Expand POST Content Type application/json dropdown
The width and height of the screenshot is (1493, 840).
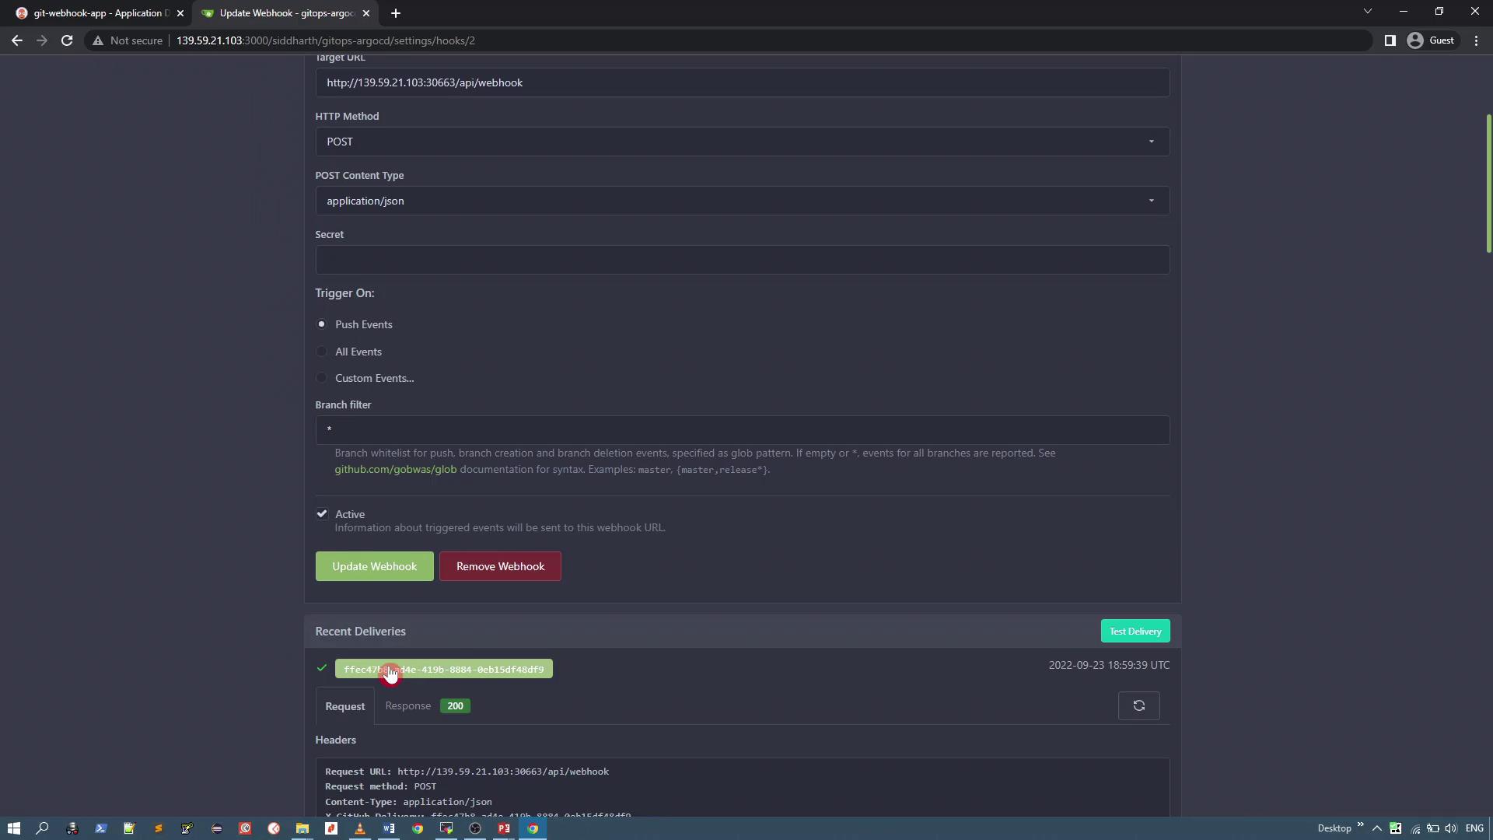[x=742, y=201]
